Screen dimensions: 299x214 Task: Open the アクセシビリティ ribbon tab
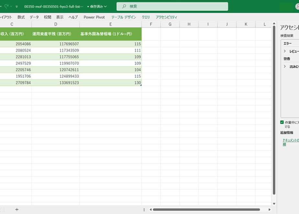point(166,17)
